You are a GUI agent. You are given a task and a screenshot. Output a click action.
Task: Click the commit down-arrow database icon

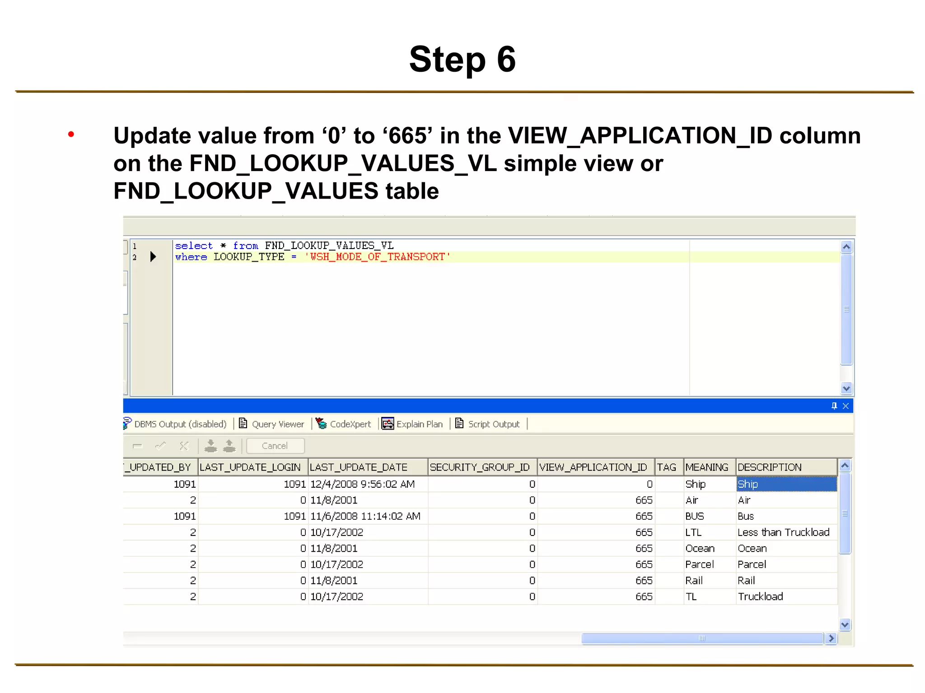210,446
